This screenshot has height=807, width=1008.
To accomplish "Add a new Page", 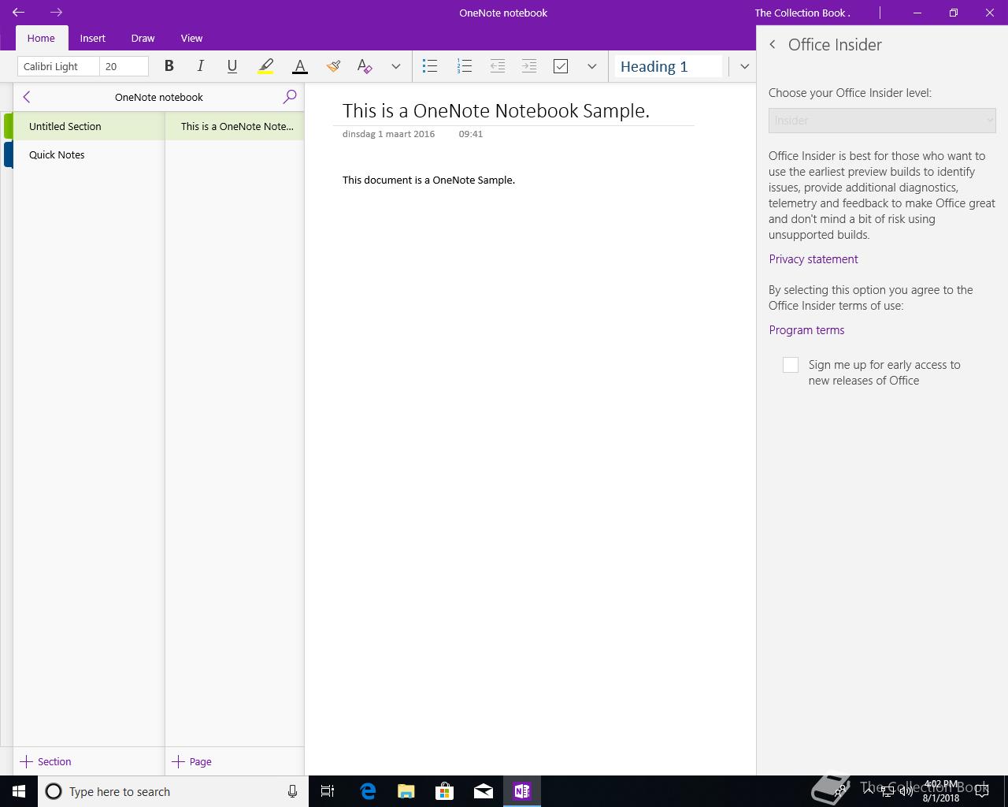I will pos(192,761).
